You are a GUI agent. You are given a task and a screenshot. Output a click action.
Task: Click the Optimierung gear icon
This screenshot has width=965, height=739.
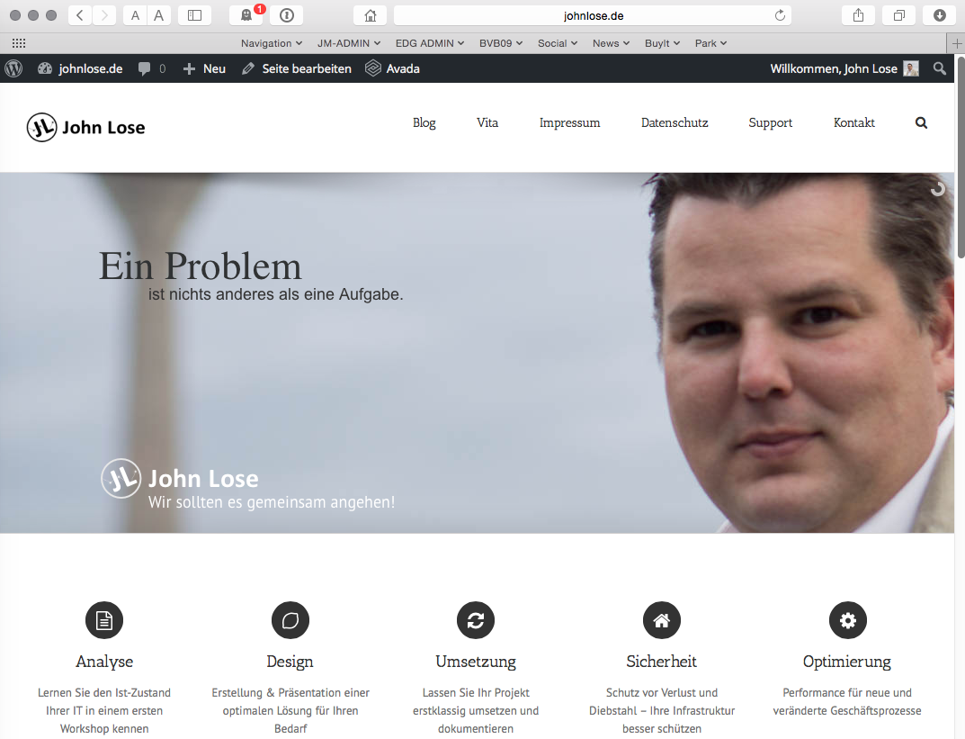coord(847,620)
